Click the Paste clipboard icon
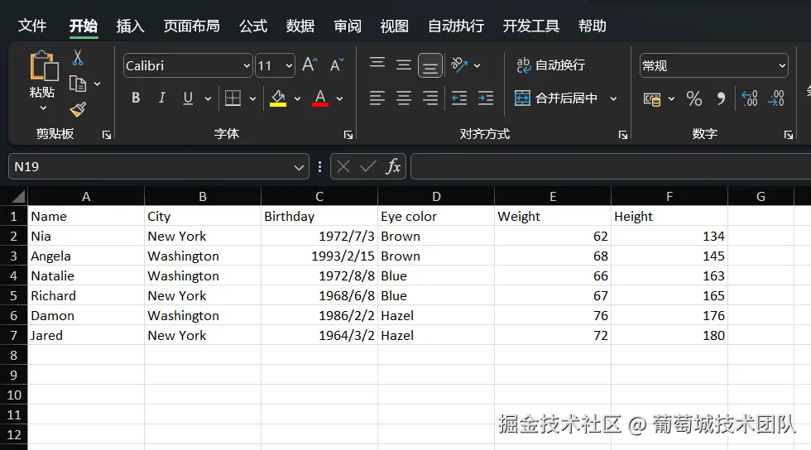The image size is (811, 450). [x=43, y=65]
